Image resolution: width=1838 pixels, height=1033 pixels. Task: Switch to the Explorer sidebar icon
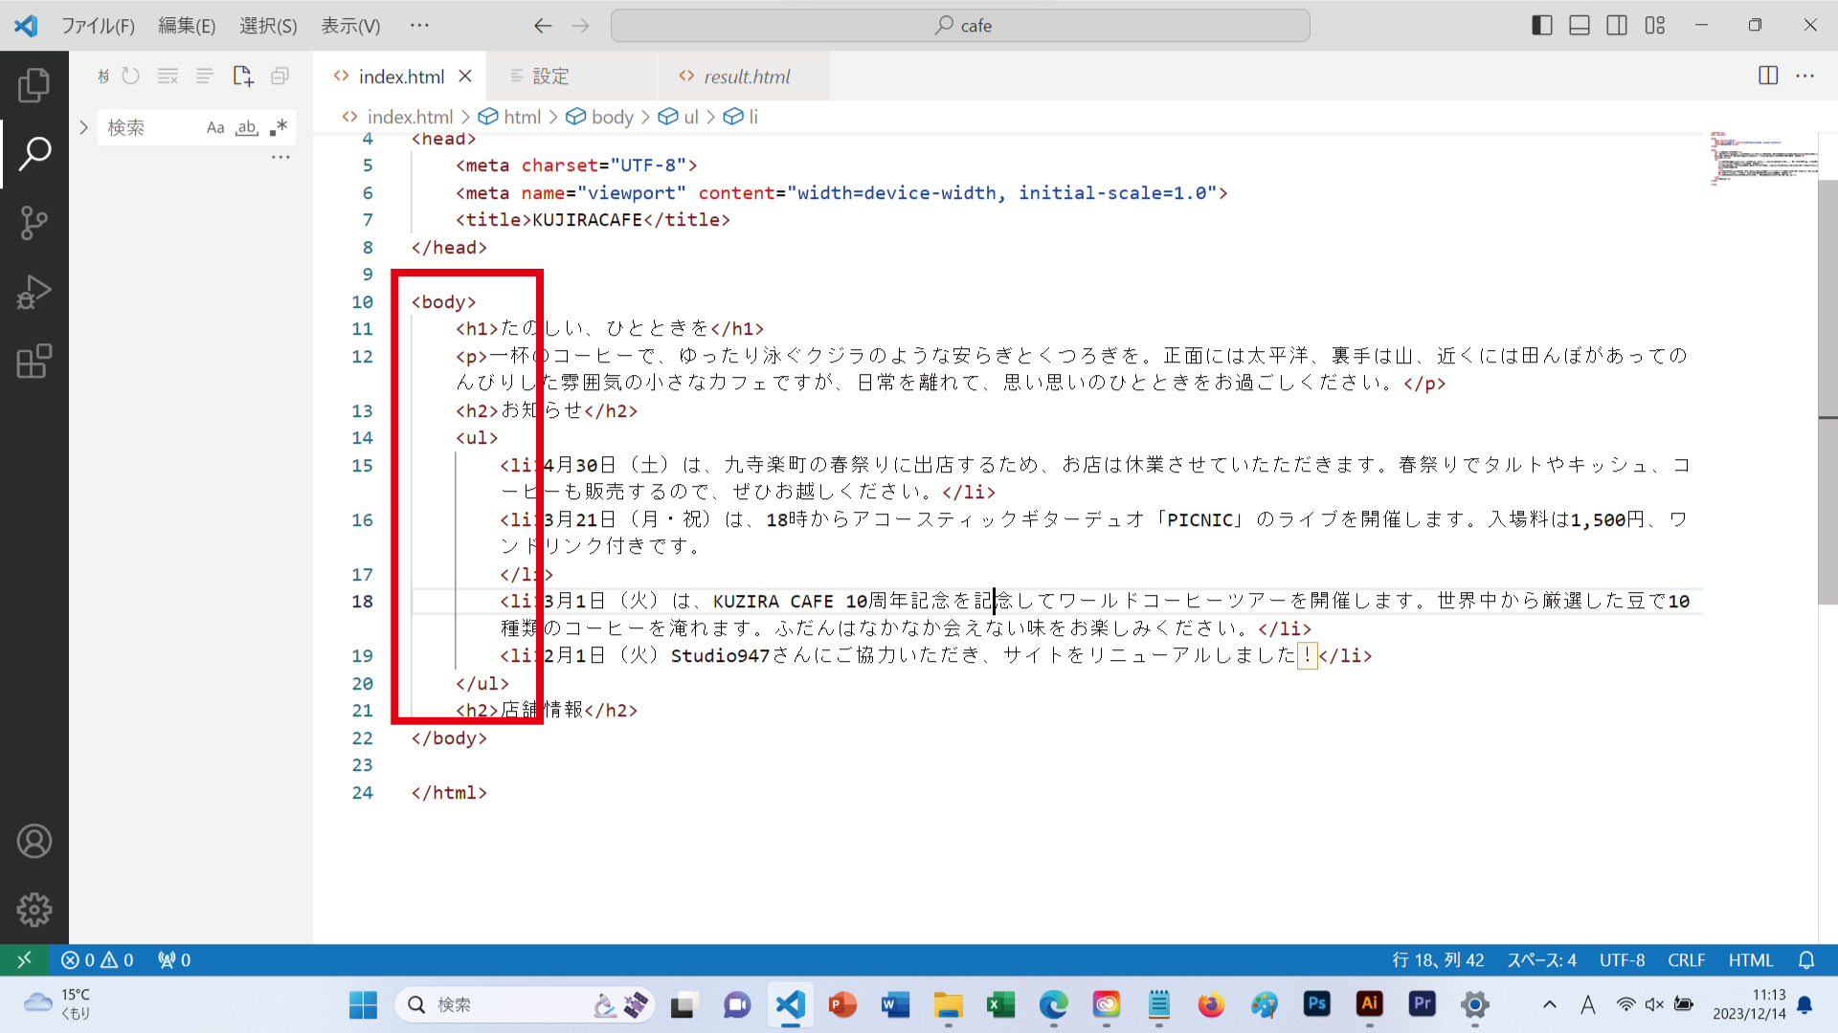click(34, 84)
